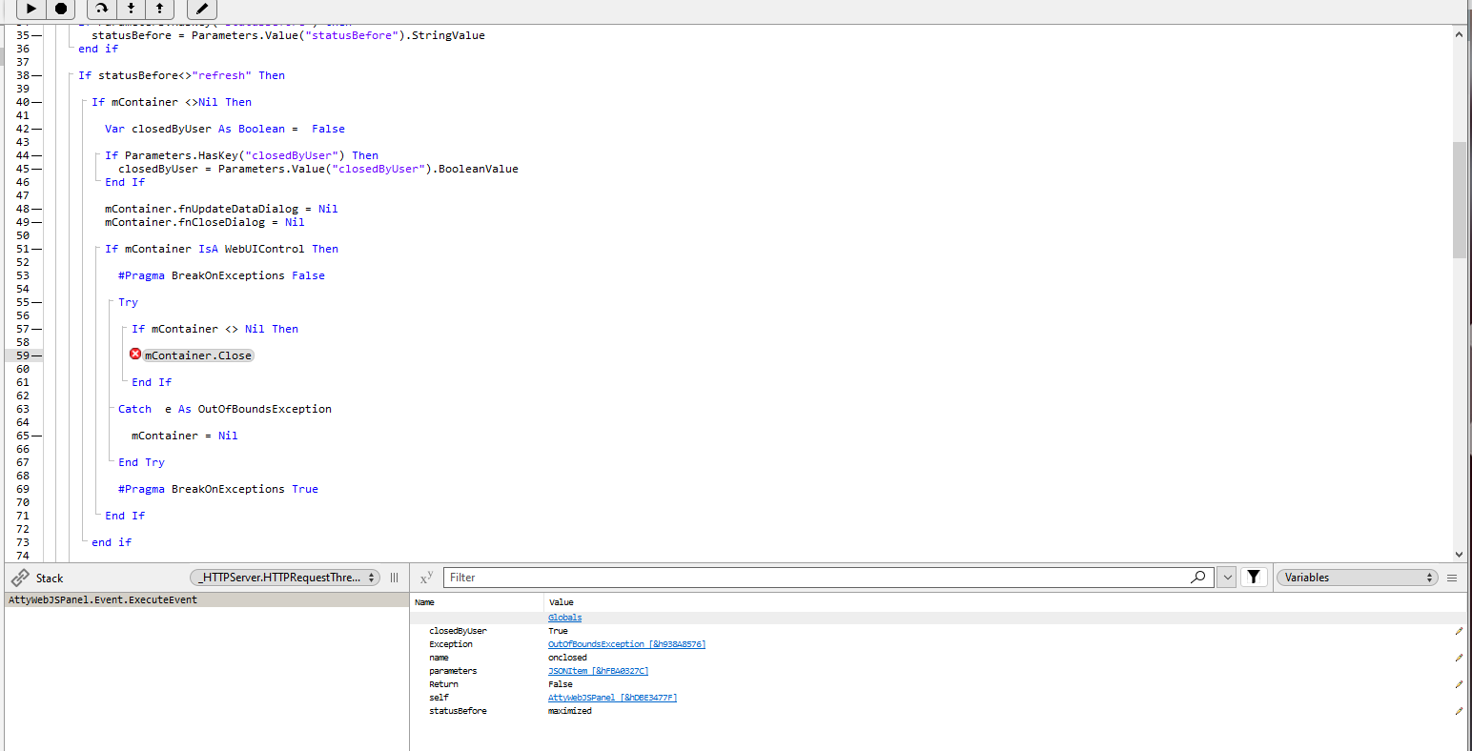Click the 'maximized' value text
This screenshot has height=751, width=1472.
[x=570, y=711]
